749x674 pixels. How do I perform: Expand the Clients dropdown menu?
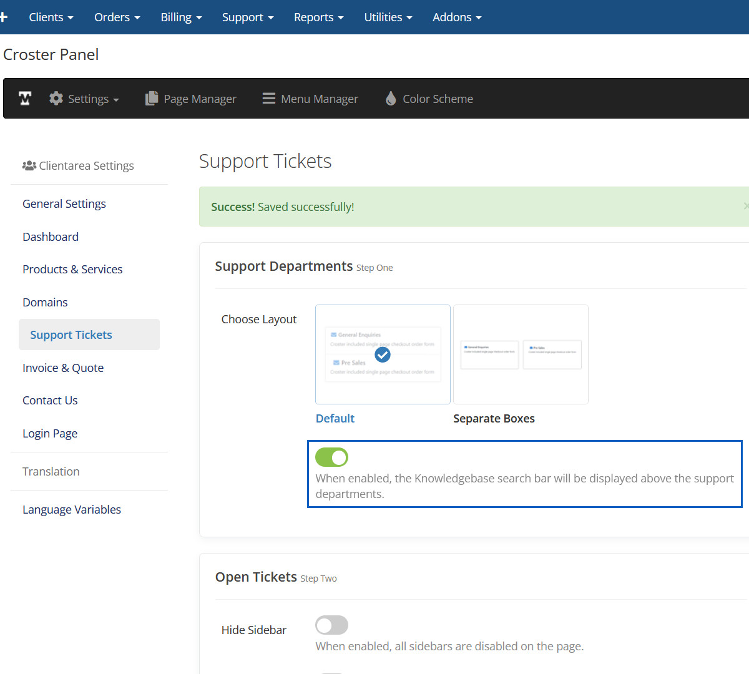[51, 17]
